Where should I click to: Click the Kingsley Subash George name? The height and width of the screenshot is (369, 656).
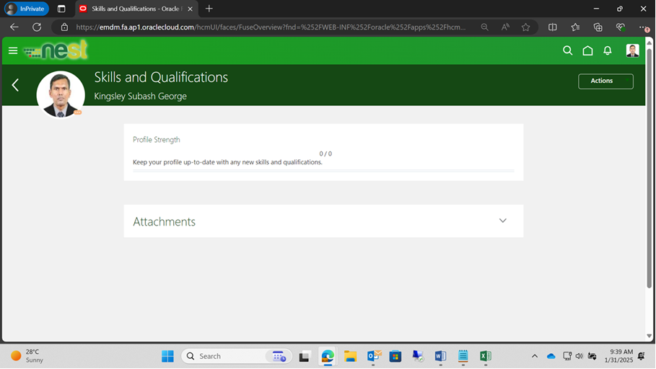click(x=140, y=96)
